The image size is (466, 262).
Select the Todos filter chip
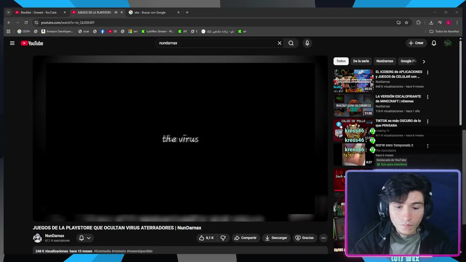[x=341, y=61]
